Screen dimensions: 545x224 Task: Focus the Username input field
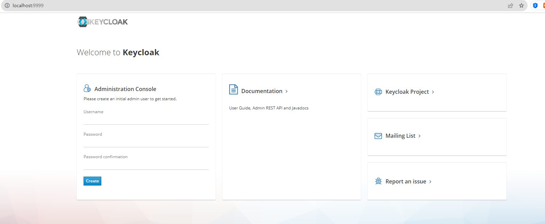click(146, 120)
